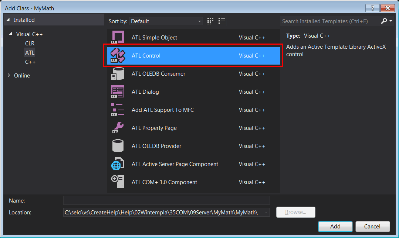
Task: Select ATL OLEDB Consumer row text
Action: [x=158, y=74]
